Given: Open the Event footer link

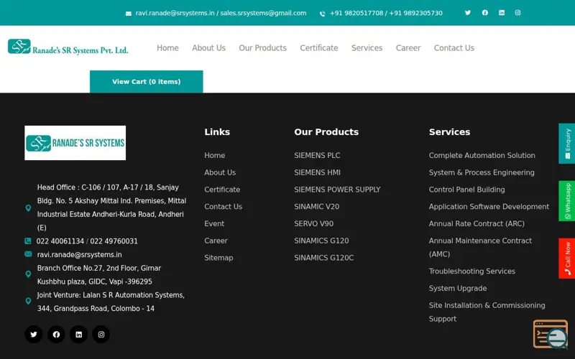Looking at the screenshot, I should tap(214, 224).
